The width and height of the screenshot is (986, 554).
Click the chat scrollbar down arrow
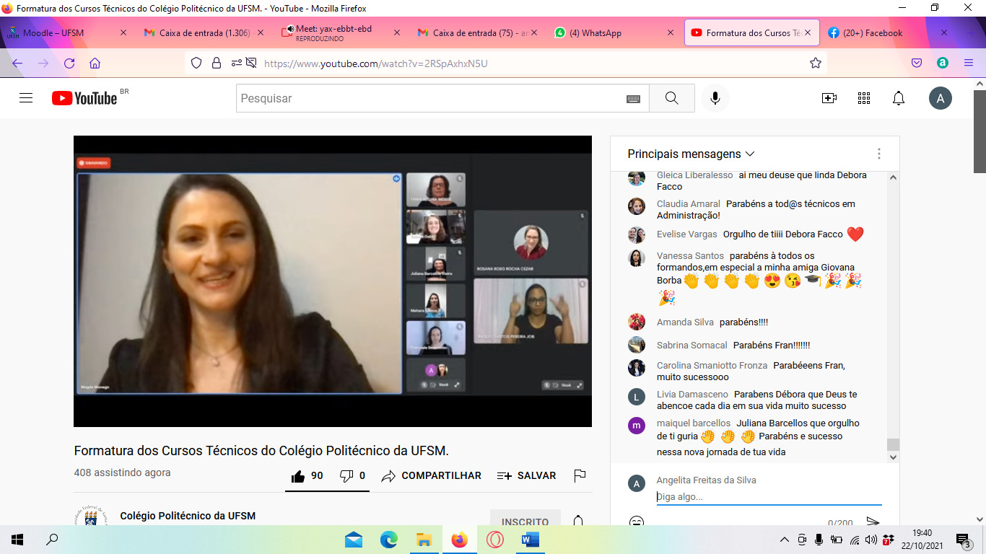893,457
